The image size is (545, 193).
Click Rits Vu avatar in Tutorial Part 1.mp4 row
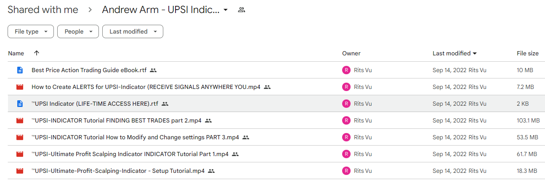click(x=346, y=154)
